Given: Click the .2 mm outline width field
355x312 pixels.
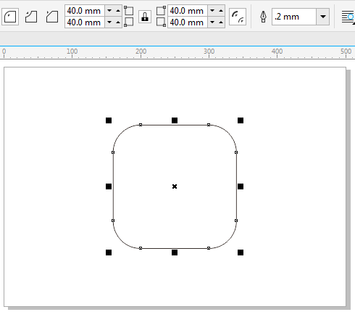Looking at the screenshot, I should (x=294, y=17).
